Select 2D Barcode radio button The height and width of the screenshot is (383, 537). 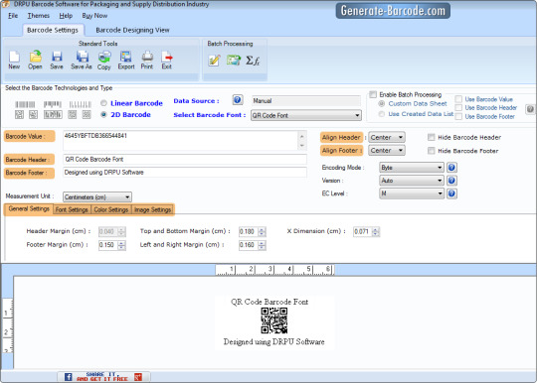103,114
